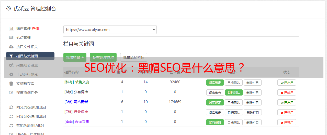The image size is (327, 135).
Task: Click 删除栏目 for 网站更新 row
Action: (253, 102)
